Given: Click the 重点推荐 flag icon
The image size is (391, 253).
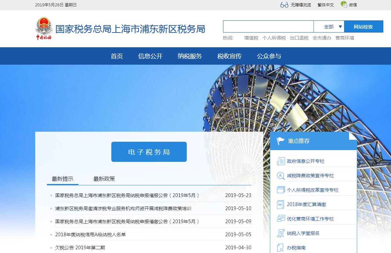Looking at the screenshot, I should (281, 141).
